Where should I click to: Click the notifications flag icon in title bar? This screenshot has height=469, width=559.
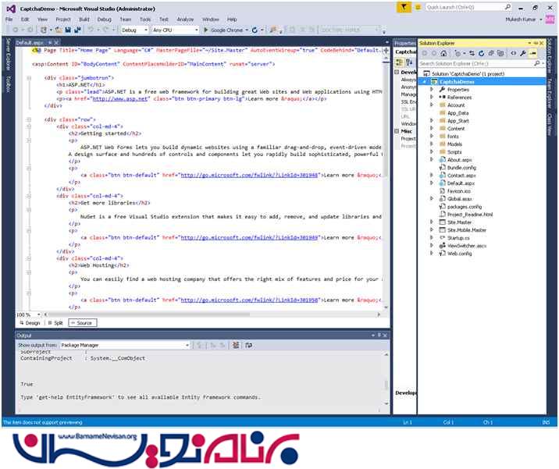(x=404, y=7)
